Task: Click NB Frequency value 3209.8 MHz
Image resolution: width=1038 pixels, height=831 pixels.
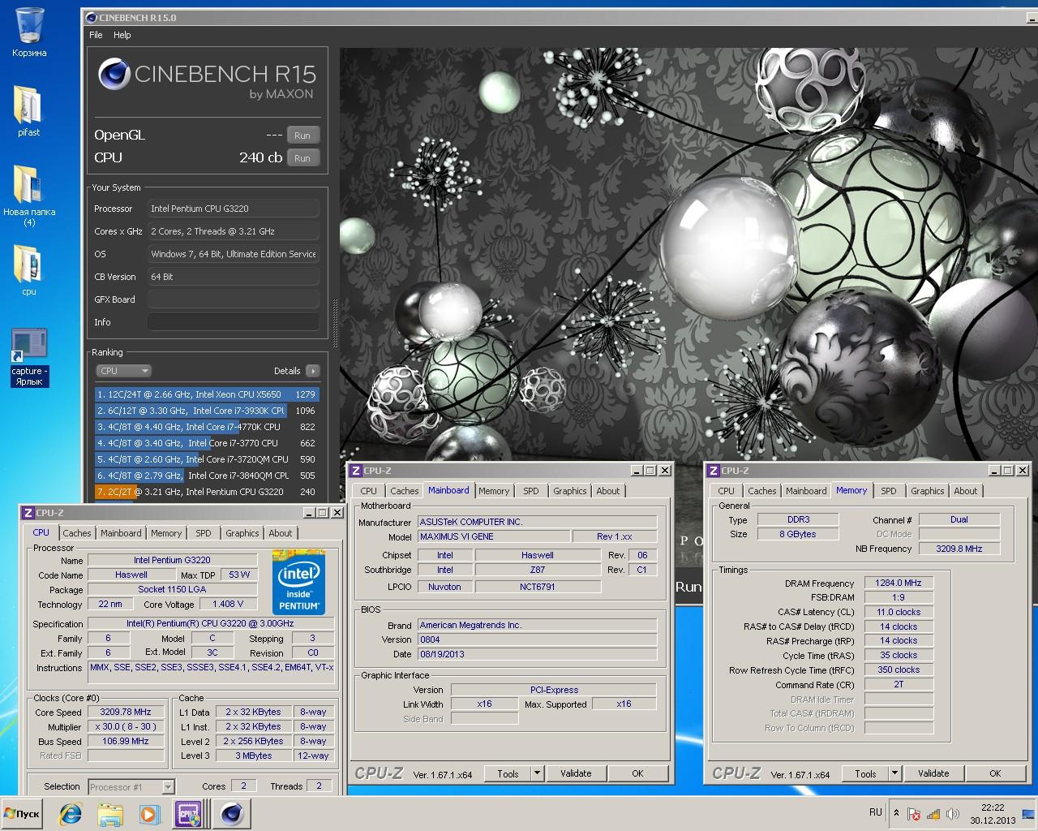Action: coord(959,549)
